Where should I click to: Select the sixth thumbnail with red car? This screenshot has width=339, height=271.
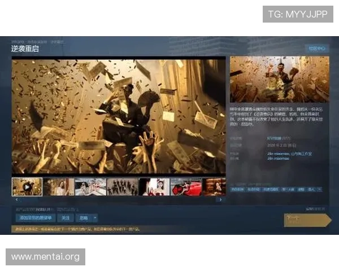coord(186,187)
